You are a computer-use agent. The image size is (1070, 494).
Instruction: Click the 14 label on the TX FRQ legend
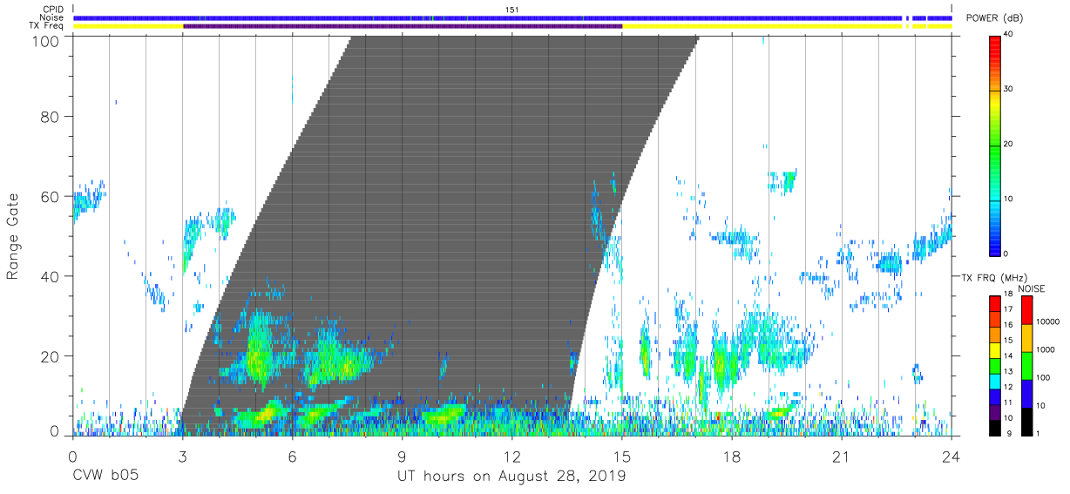tap(1009, 357)
